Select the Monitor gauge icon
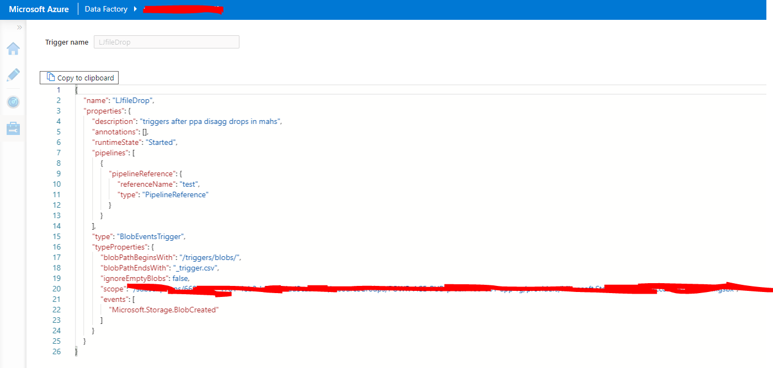Screen dimensions: 773x368 13,102
